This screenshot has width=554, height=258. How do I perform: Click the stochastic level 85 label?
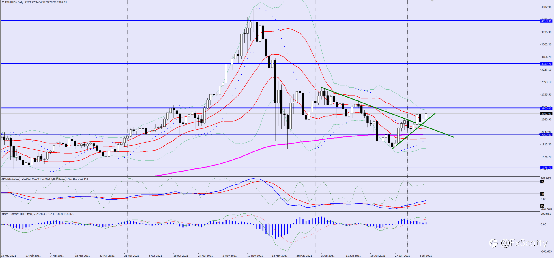pyautogui.click(x=542, y=182)
